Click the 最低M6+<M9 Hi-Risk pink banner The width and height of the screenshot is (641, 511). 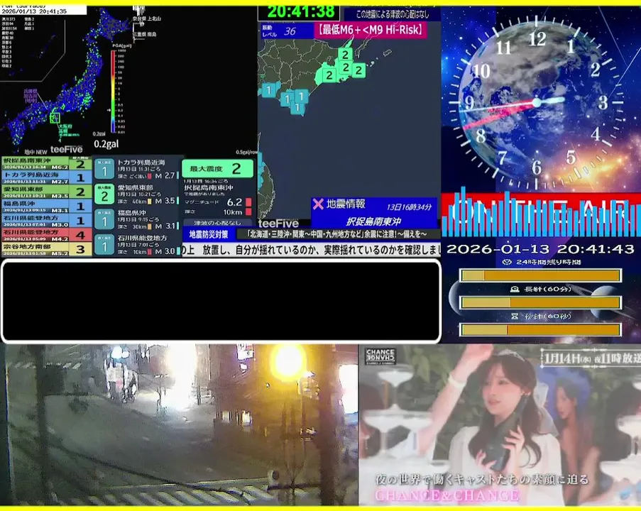click(371, 31)
